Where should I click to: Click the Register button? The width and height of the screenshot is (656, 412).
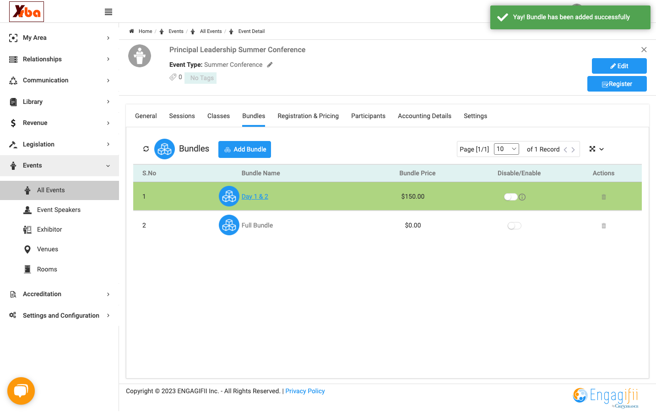[x=617, y=84]
